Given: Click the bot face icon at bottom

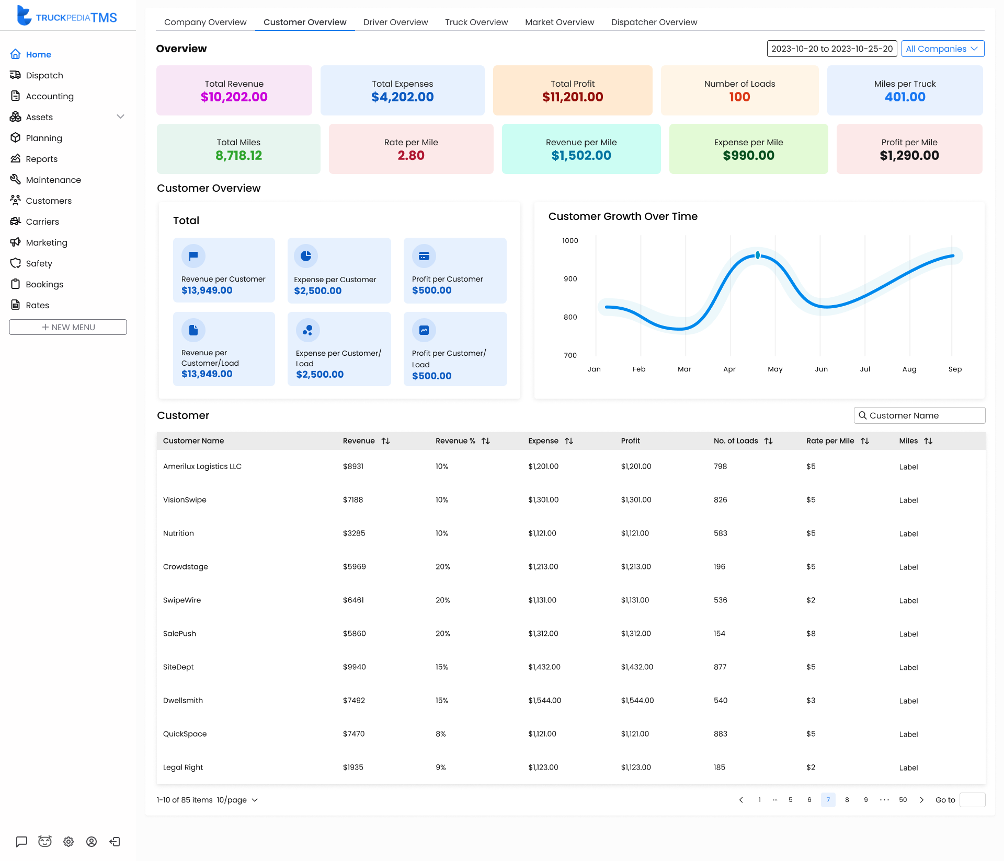Looking at the screenshot, I should (45, 842).
